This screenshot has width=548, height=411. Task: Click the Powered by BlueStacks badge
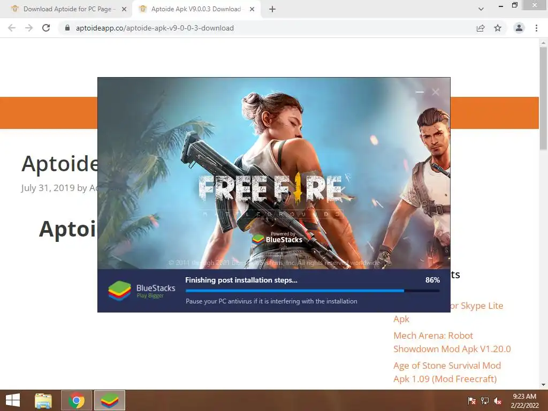coord(278,237)
